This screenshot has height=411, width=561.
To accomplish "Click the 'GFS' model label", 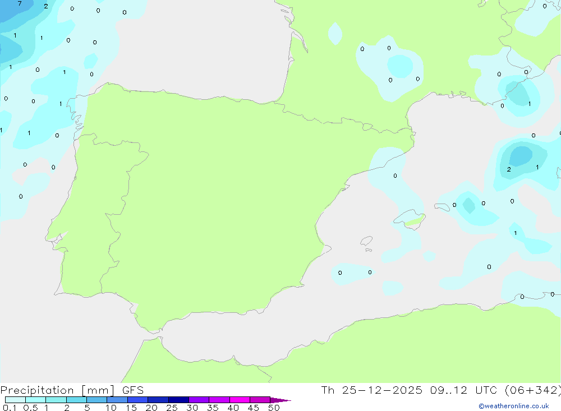I will [133, 390].
